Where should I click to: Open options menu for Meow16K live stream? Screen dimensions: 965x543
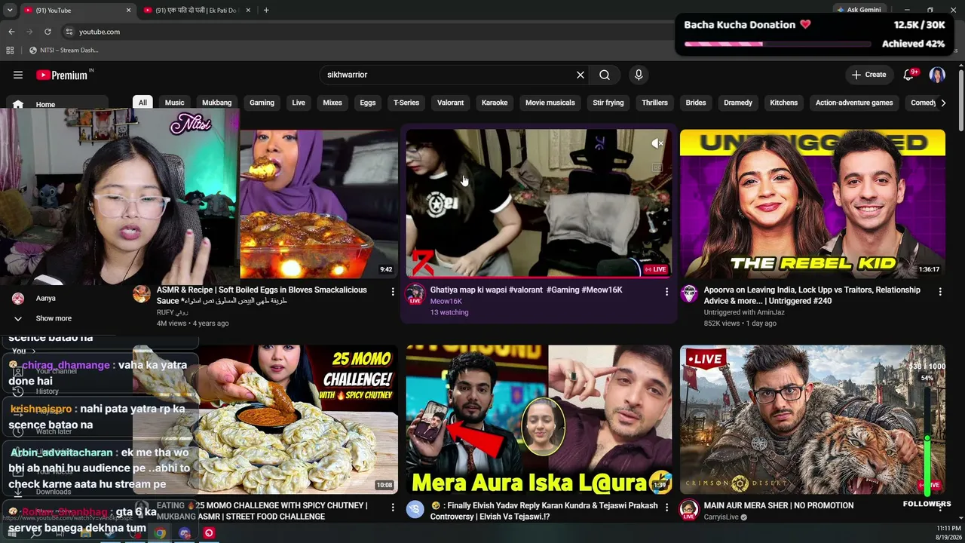(666, 291)
